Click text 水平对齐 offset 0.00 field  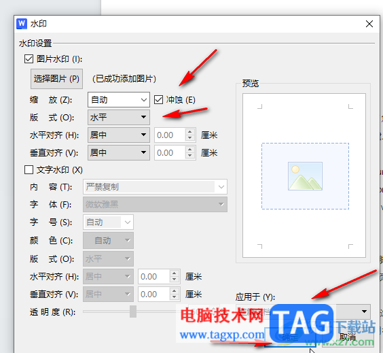point(154,276)
